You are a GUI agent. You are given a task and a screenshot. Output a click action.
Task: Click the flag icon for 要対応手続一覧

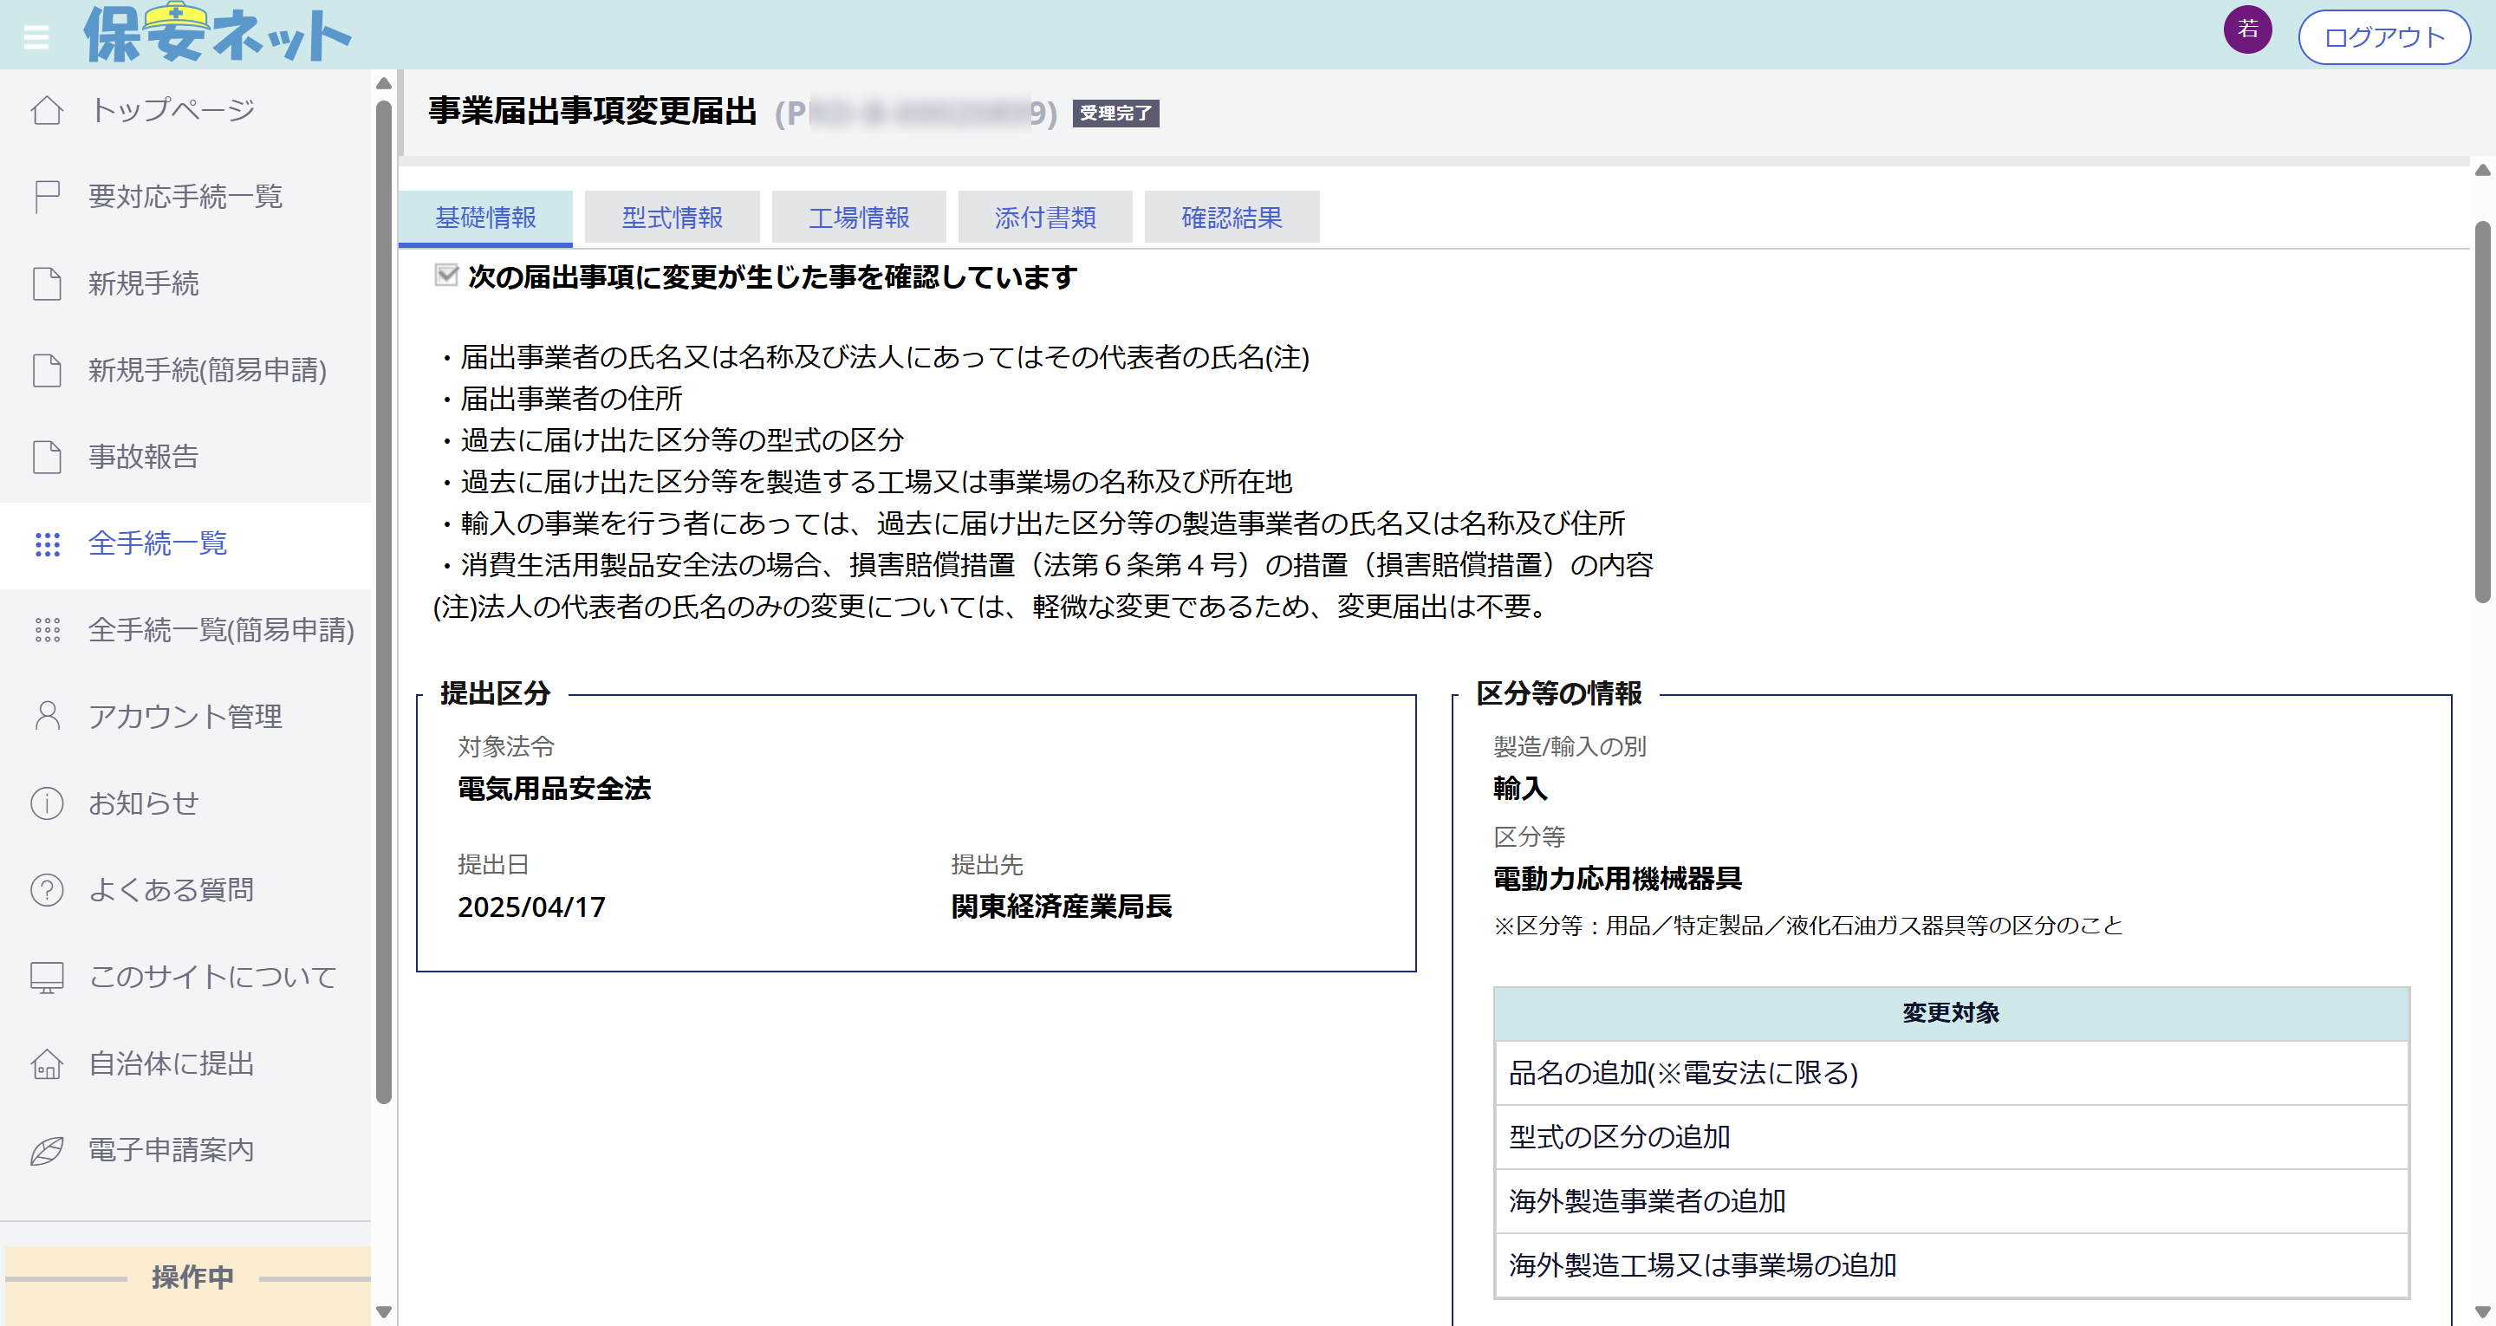coord(47,197)
